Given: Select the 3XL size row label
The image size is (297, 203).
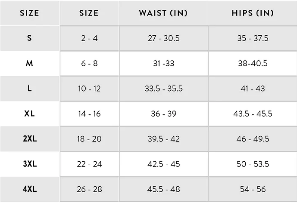Looking at the screenshot, I should point(29,164).
